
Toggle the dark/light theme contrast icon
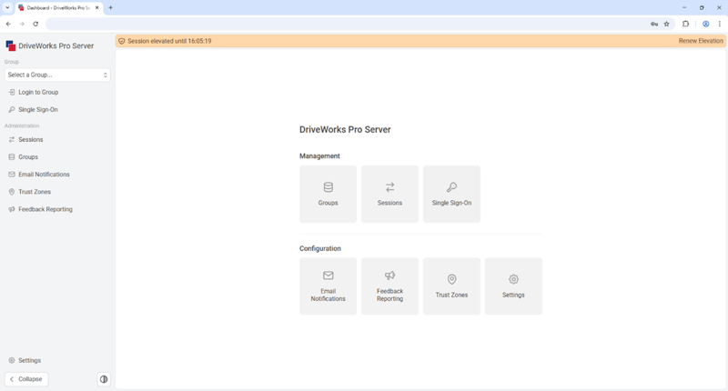(104, 379)
